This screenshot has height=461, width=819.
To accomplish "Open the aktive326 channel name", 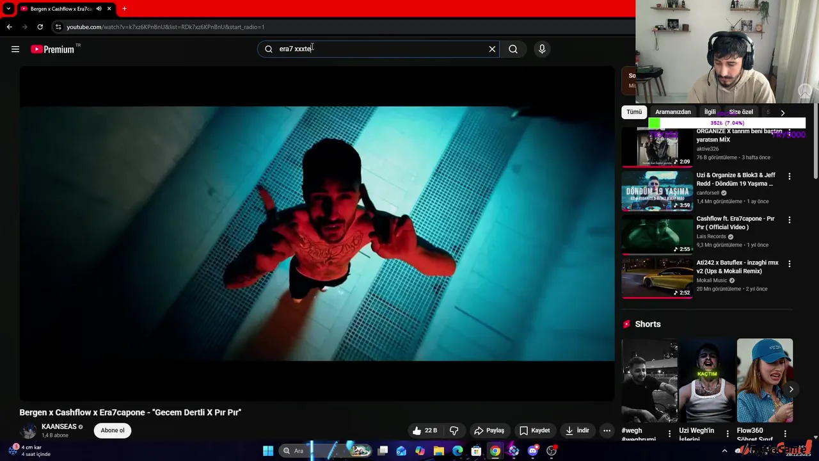I will point(707,149).
